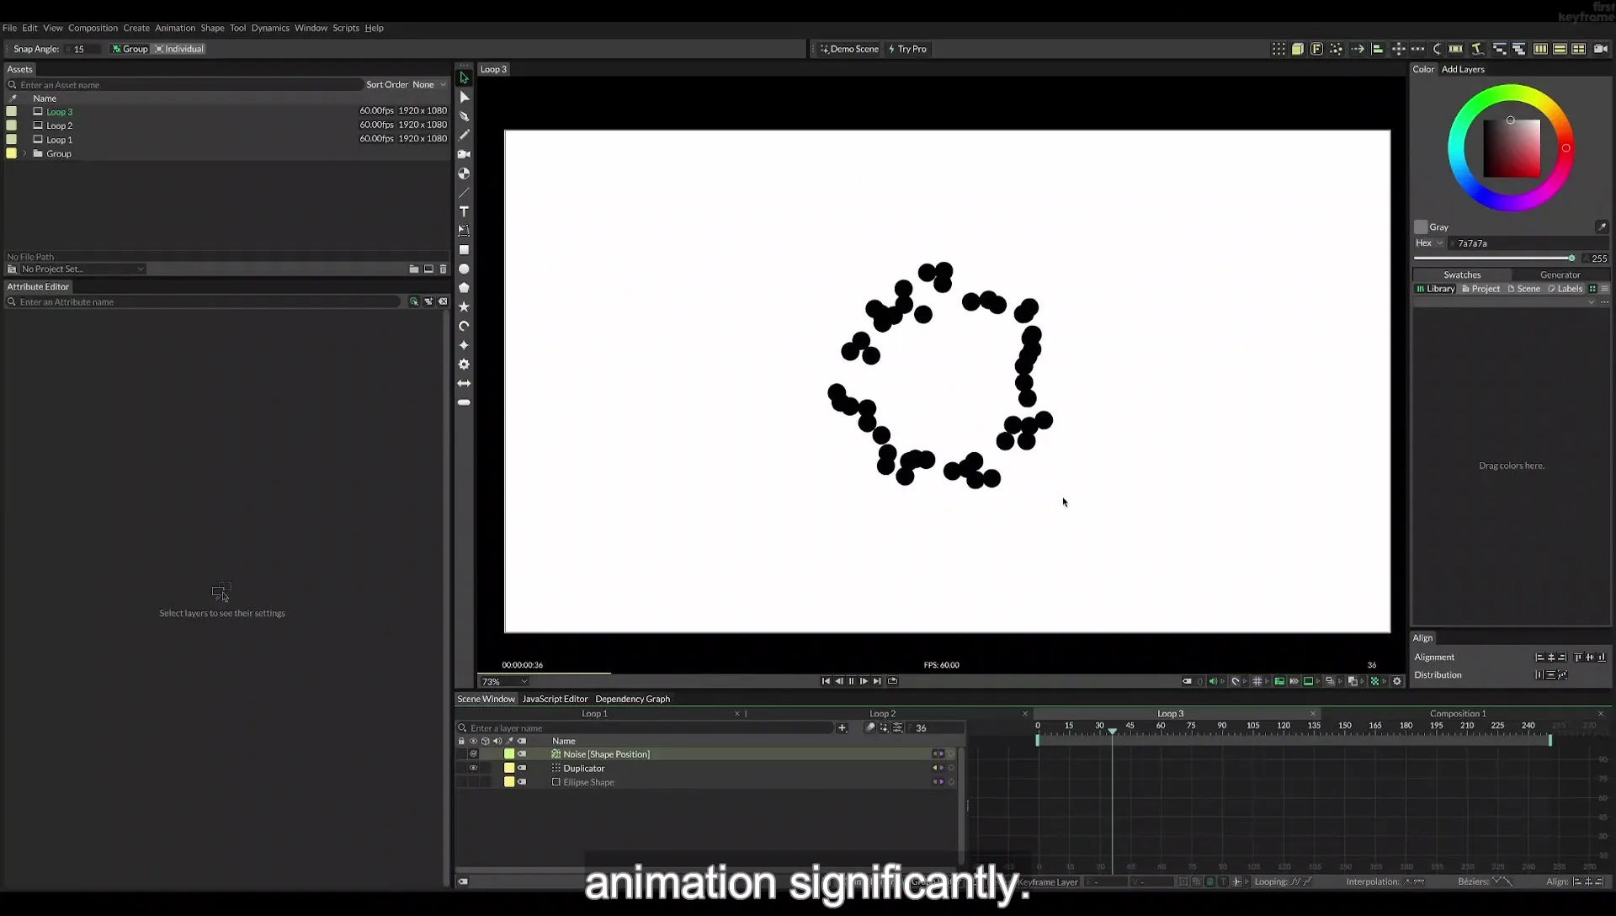
Task: Select the Arrow shape tool
Action: click(x=464, y=384)
